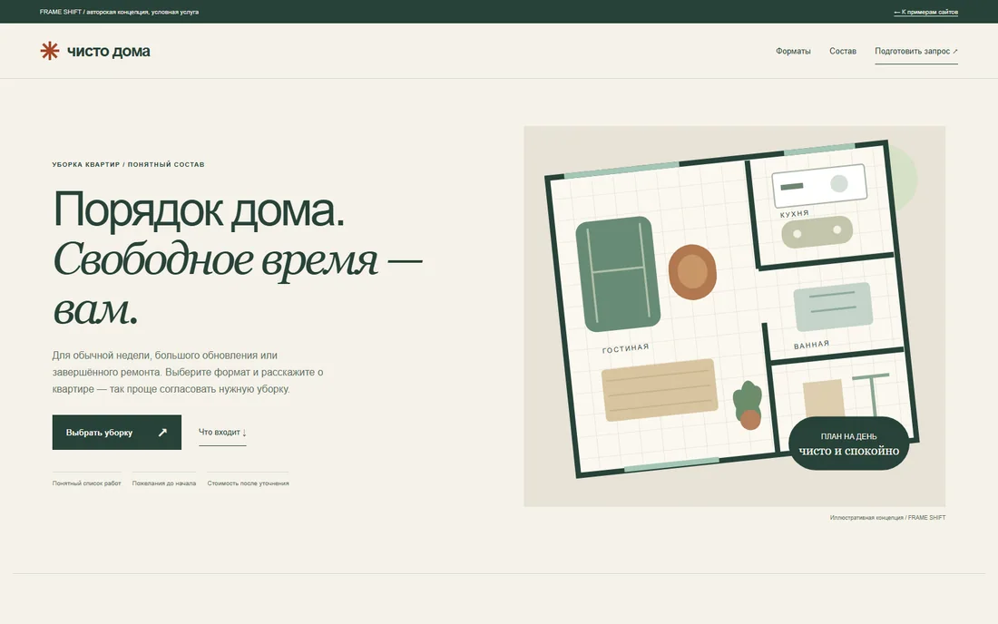Click the «Иллюстративная концепция / FRAME SHIFT» caption
This screenshot has height=624, width=998.
point(887,518)
